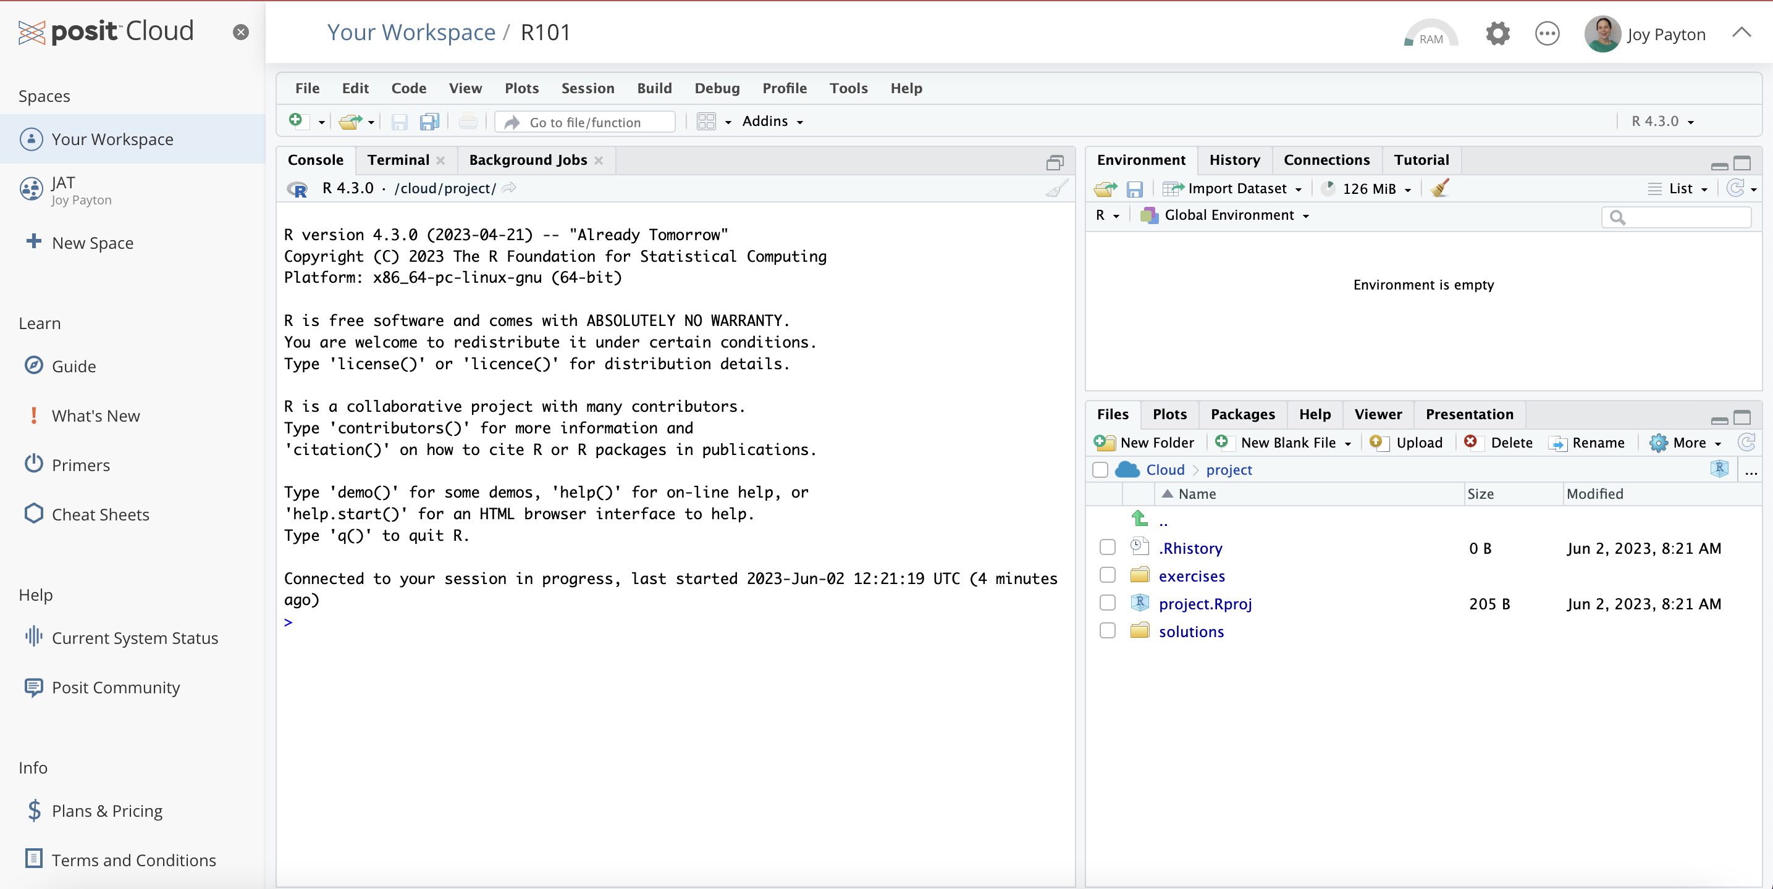
Task: Select the exercises folder checkbox
Action: click(1107, 575)
